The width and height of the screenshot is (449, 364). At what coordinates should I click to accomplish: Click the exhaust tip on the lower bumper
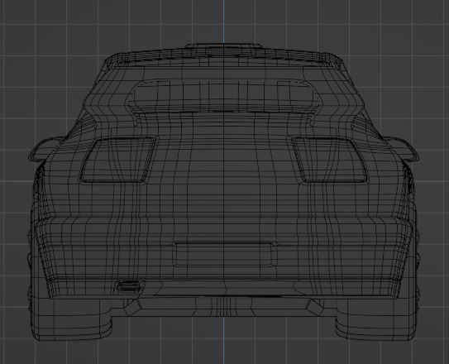click(130, 287)
